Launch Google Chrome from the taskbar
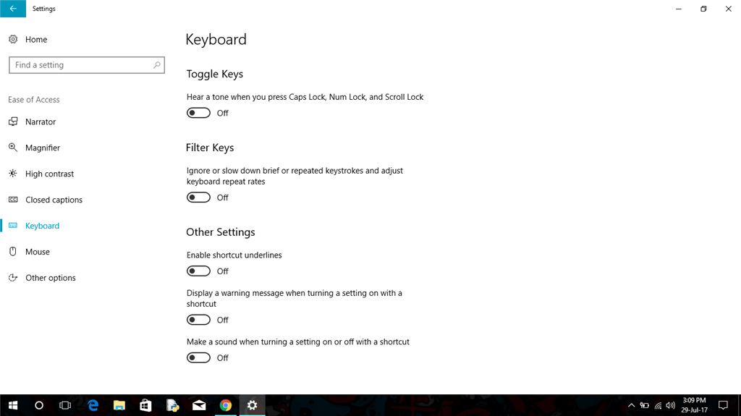Viewport: 741px width, 416px height. pyautogui.click(x=226, y=405)
